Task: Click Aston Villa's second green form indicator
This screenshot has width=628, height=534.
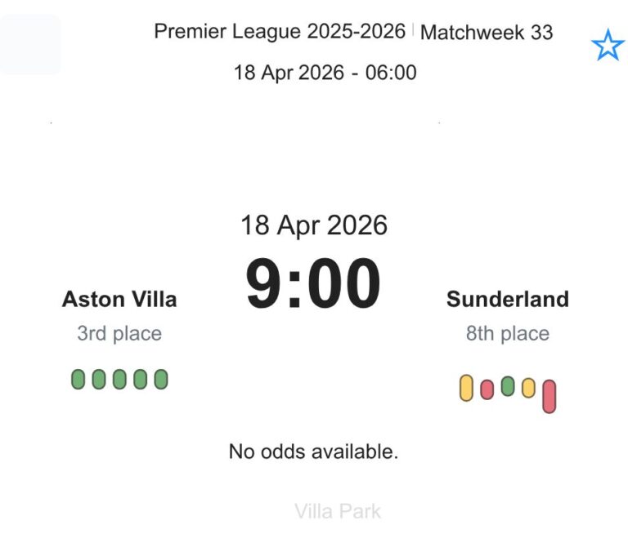Action: pyautogui.click(x=99, y=380)
